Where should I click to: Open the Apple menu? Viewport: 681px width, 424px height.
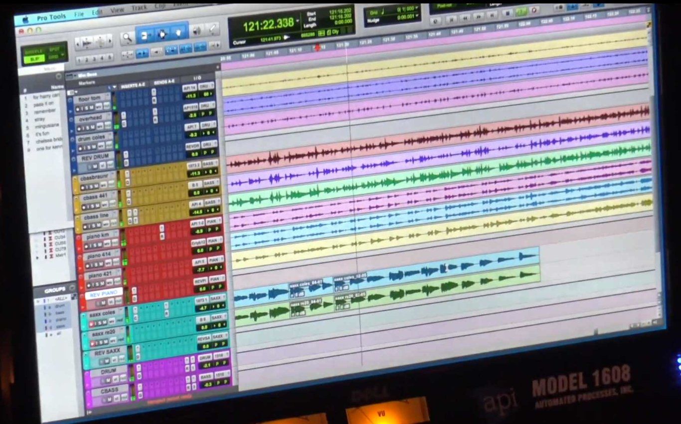click(x=25, y=19)
